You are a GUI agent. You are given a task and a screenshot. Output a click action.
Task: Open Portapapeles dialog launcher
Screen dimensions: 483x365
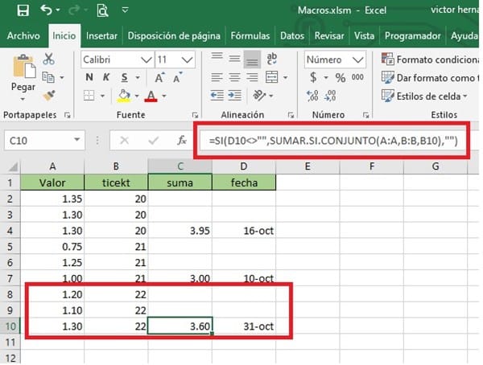tap(68, 115)
